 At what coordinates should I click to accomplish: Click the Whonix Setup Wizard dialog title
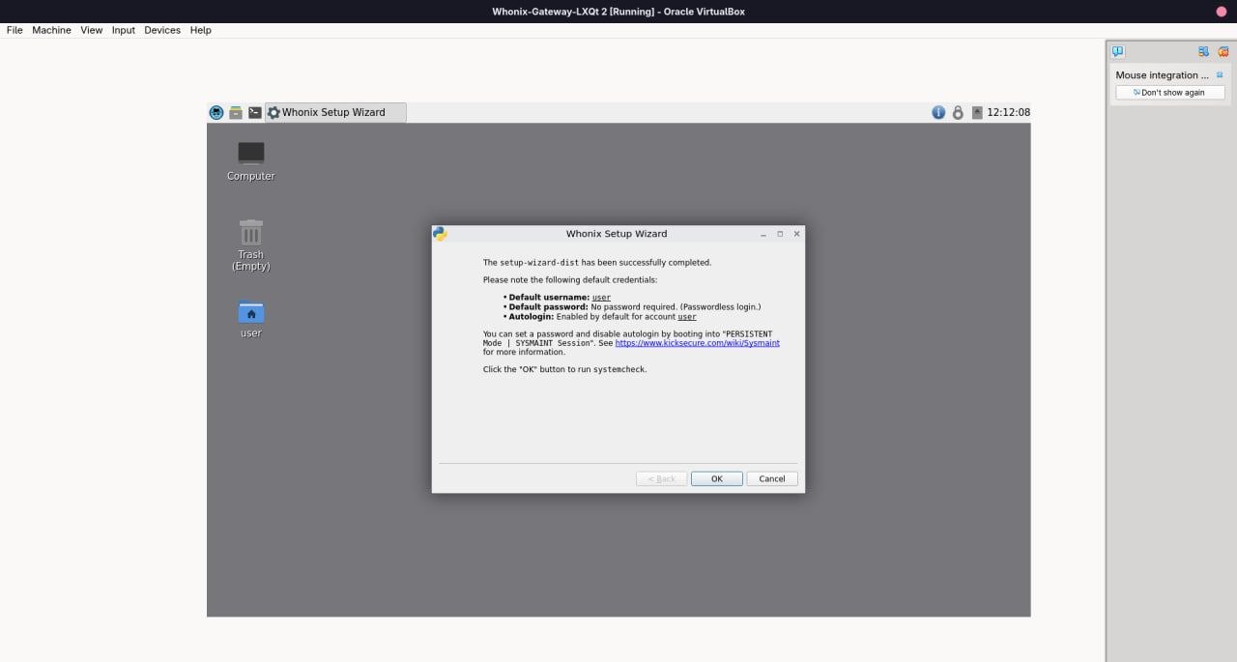click(x=617, y=234)
